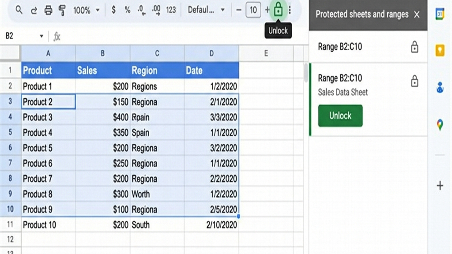Select row 11 header

[11, 224]
